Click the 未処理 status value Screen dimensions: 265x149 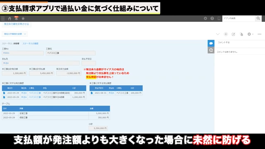click(x=16, y=43)
